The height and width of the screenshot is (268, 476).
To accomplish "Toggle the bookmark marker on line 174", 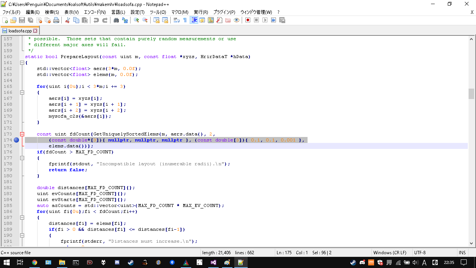I will point(16,140).
